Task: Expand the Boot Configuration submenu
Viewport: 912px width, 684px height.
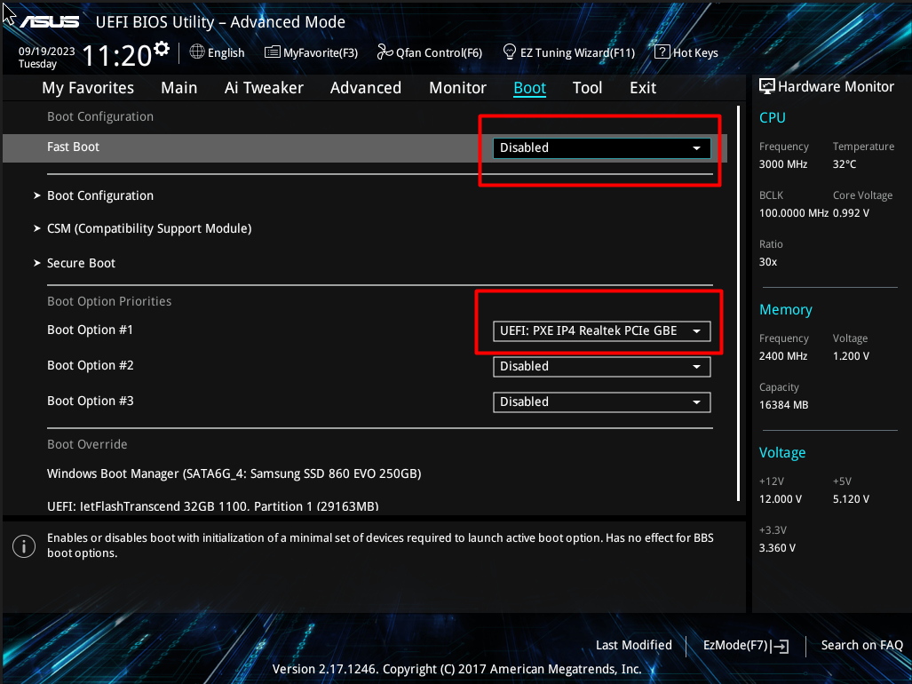Action: point(100,195)
